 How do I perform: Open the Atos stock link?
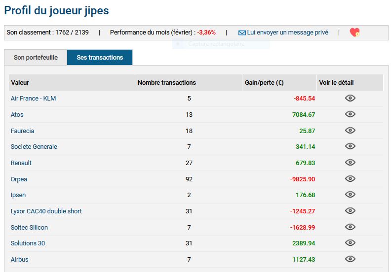click(x=17, y=114)
